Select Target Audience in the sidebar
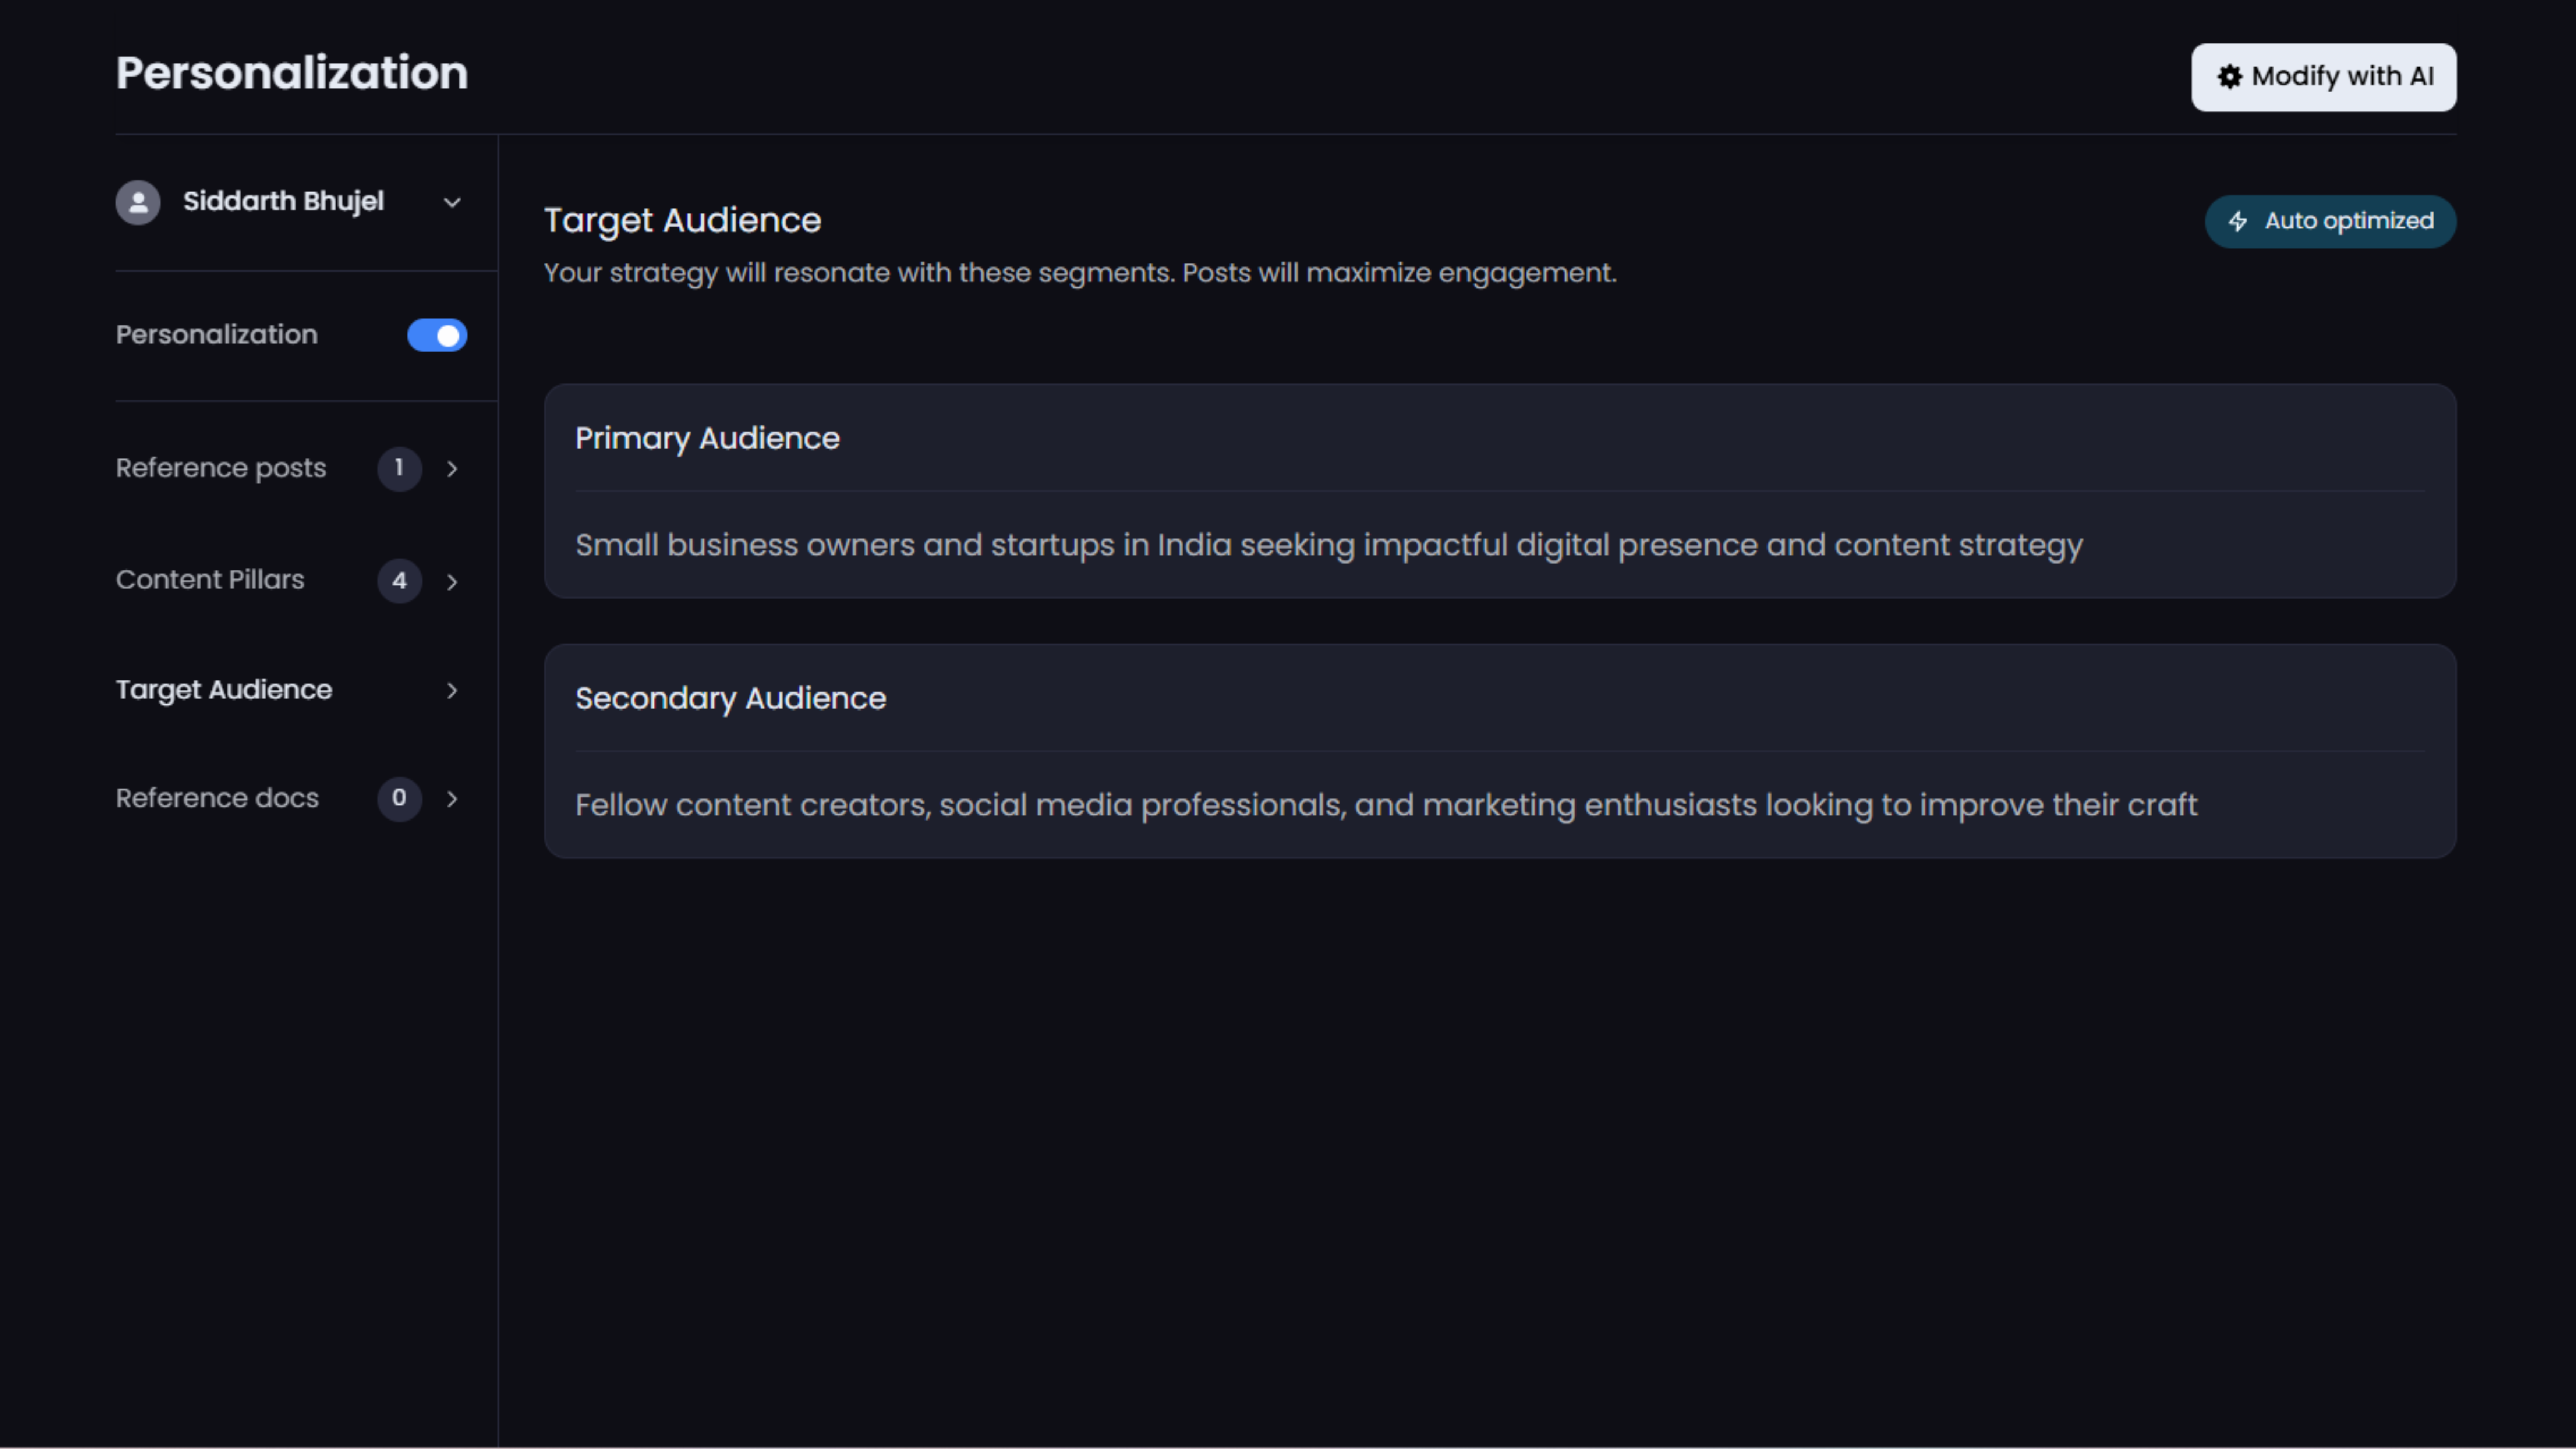The width and height of the screenshot is (2576, 1449). pos(224,690)
